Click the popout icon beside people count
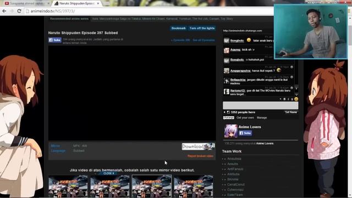This screenshot has height=198, width=352. point(228,112)
